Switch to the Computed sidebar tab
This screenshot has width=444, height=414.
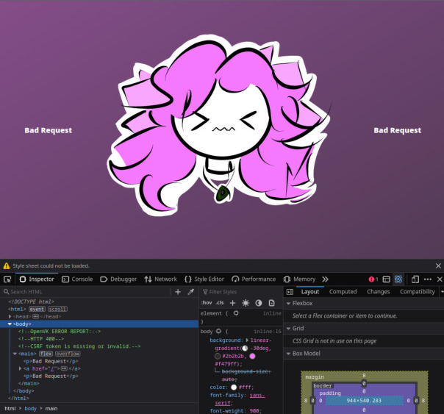point(343,292)
